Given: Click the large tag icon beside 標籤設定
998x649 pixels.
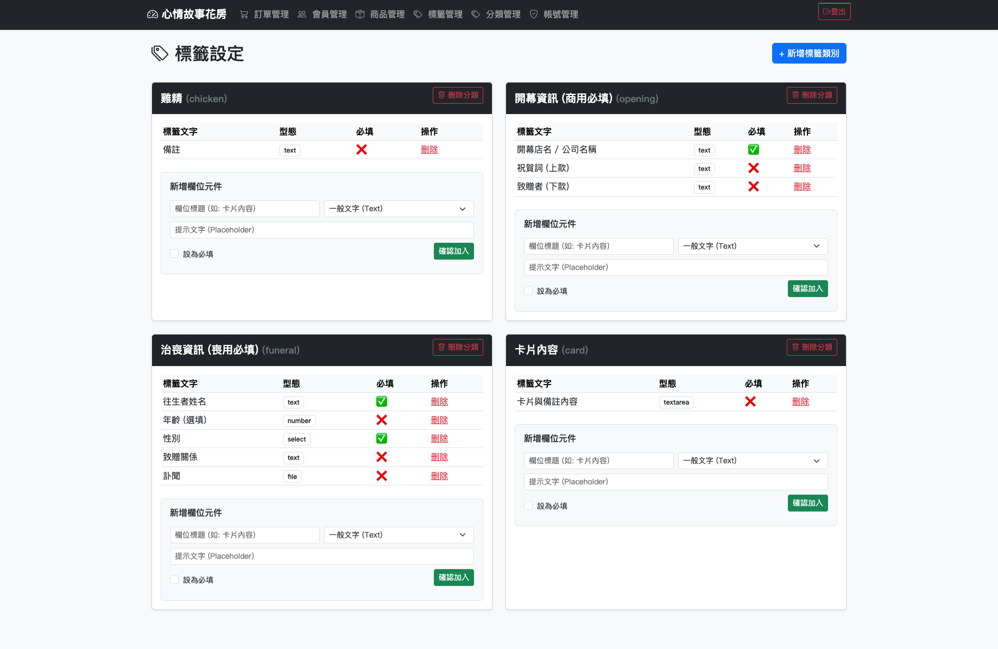Looking at the screenshot, I should tap(160, 53).
